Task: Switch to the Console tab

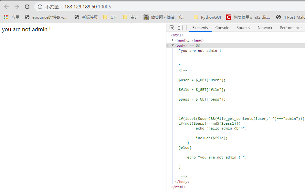Action: tap(222, 28)
